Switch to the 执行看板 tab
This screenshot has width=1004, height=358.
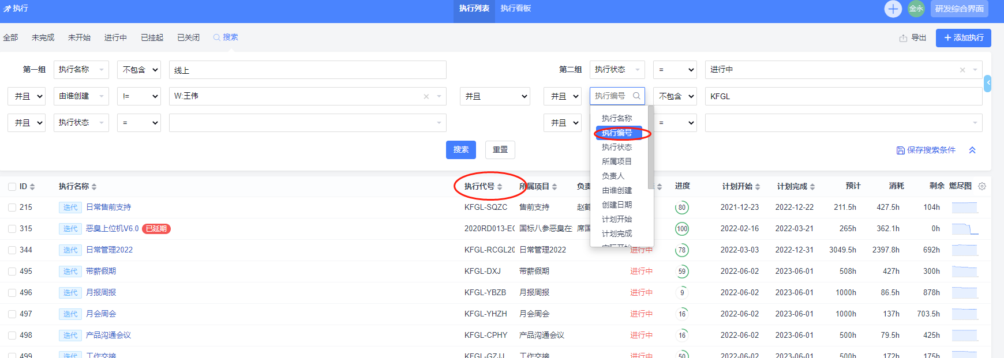tap(515, 9)
